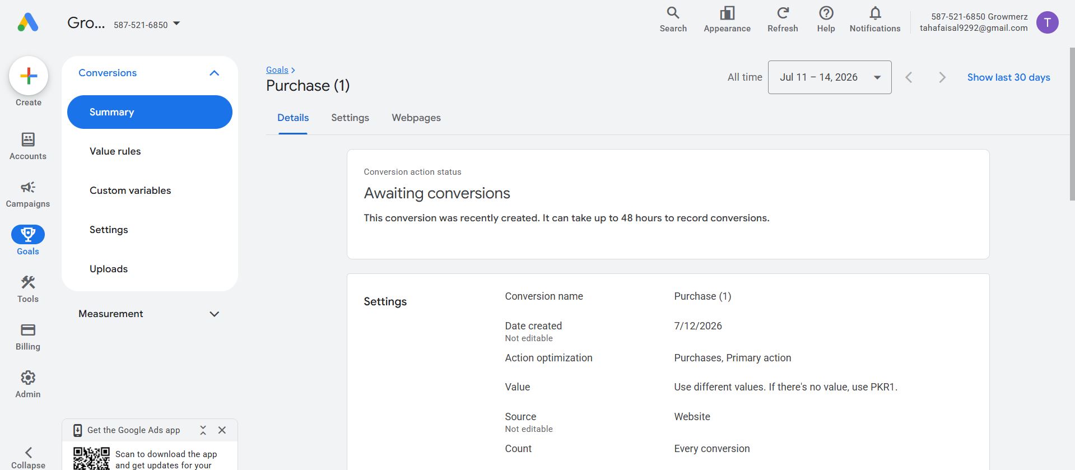Refresh the page data
The height and width of the screenshot is (470, 1075).
click(x=783, y=20)
